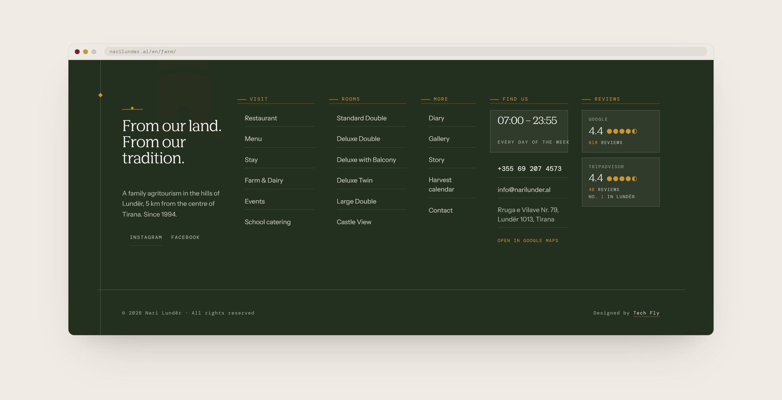Click the '618 reviews' text

pyautogui.click(x=606, y=142)
